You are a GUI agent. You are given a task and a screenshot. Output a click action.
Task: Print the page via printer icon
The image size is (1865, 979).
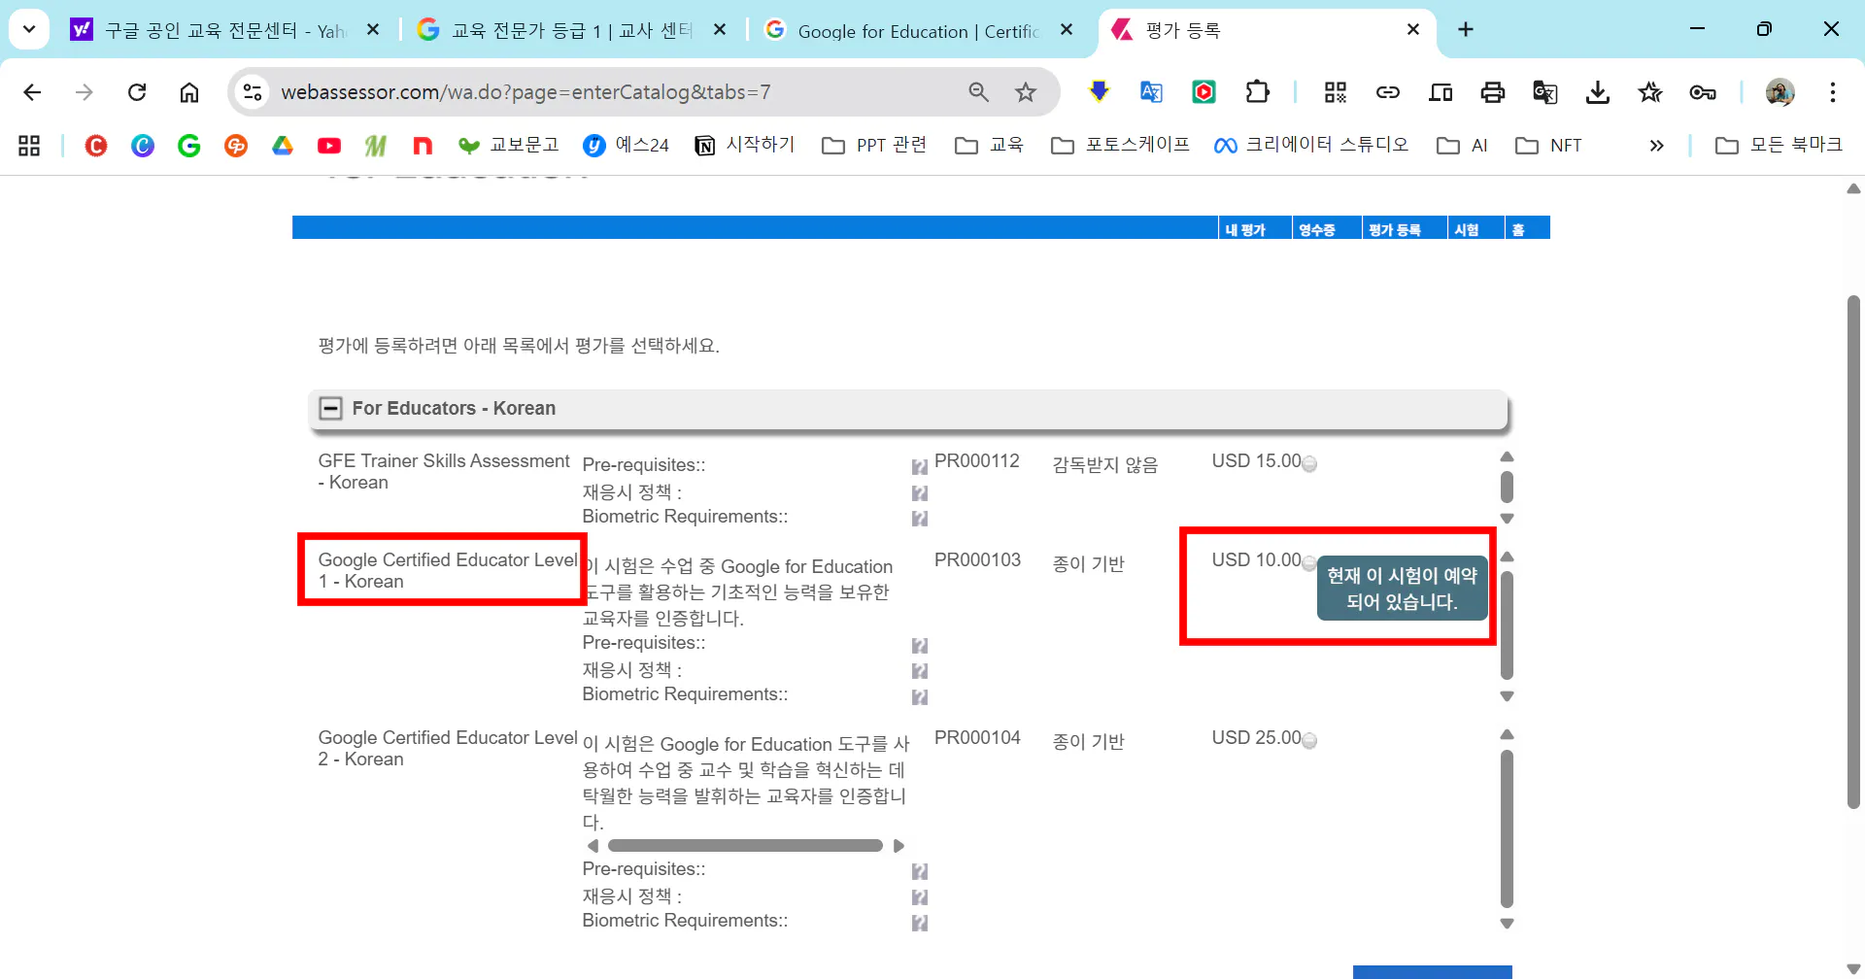pos(1493,92)
